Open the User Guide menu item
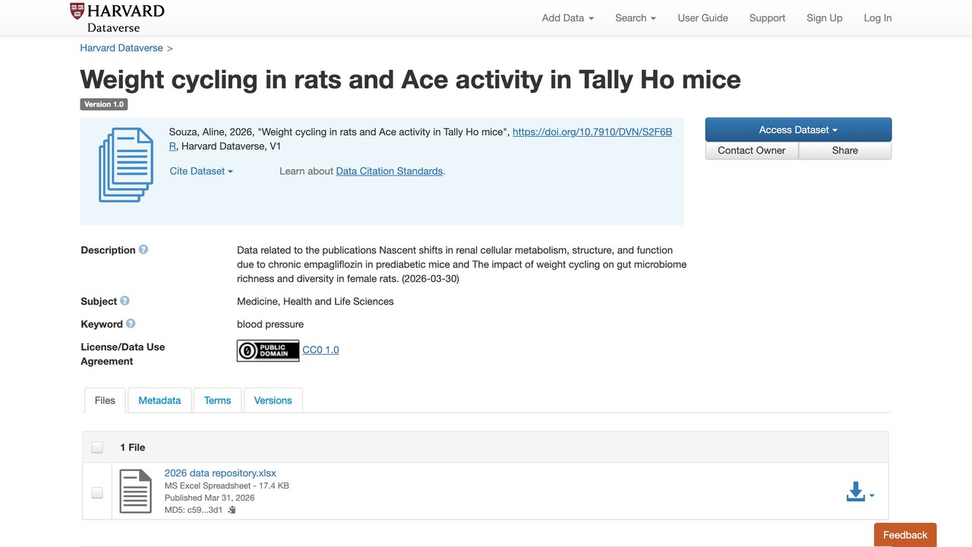 pos(703,18)
